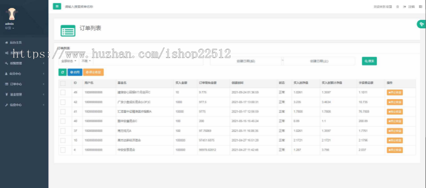Screen dimensions: 426x188
Task: Check the box for order ID 40
Action: pyautogui.click(x=63, y=121)
